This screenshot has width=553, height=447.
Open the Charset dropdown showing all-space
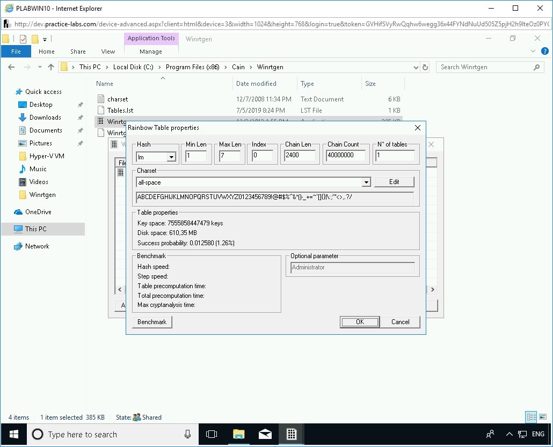(x=366, y=182)
